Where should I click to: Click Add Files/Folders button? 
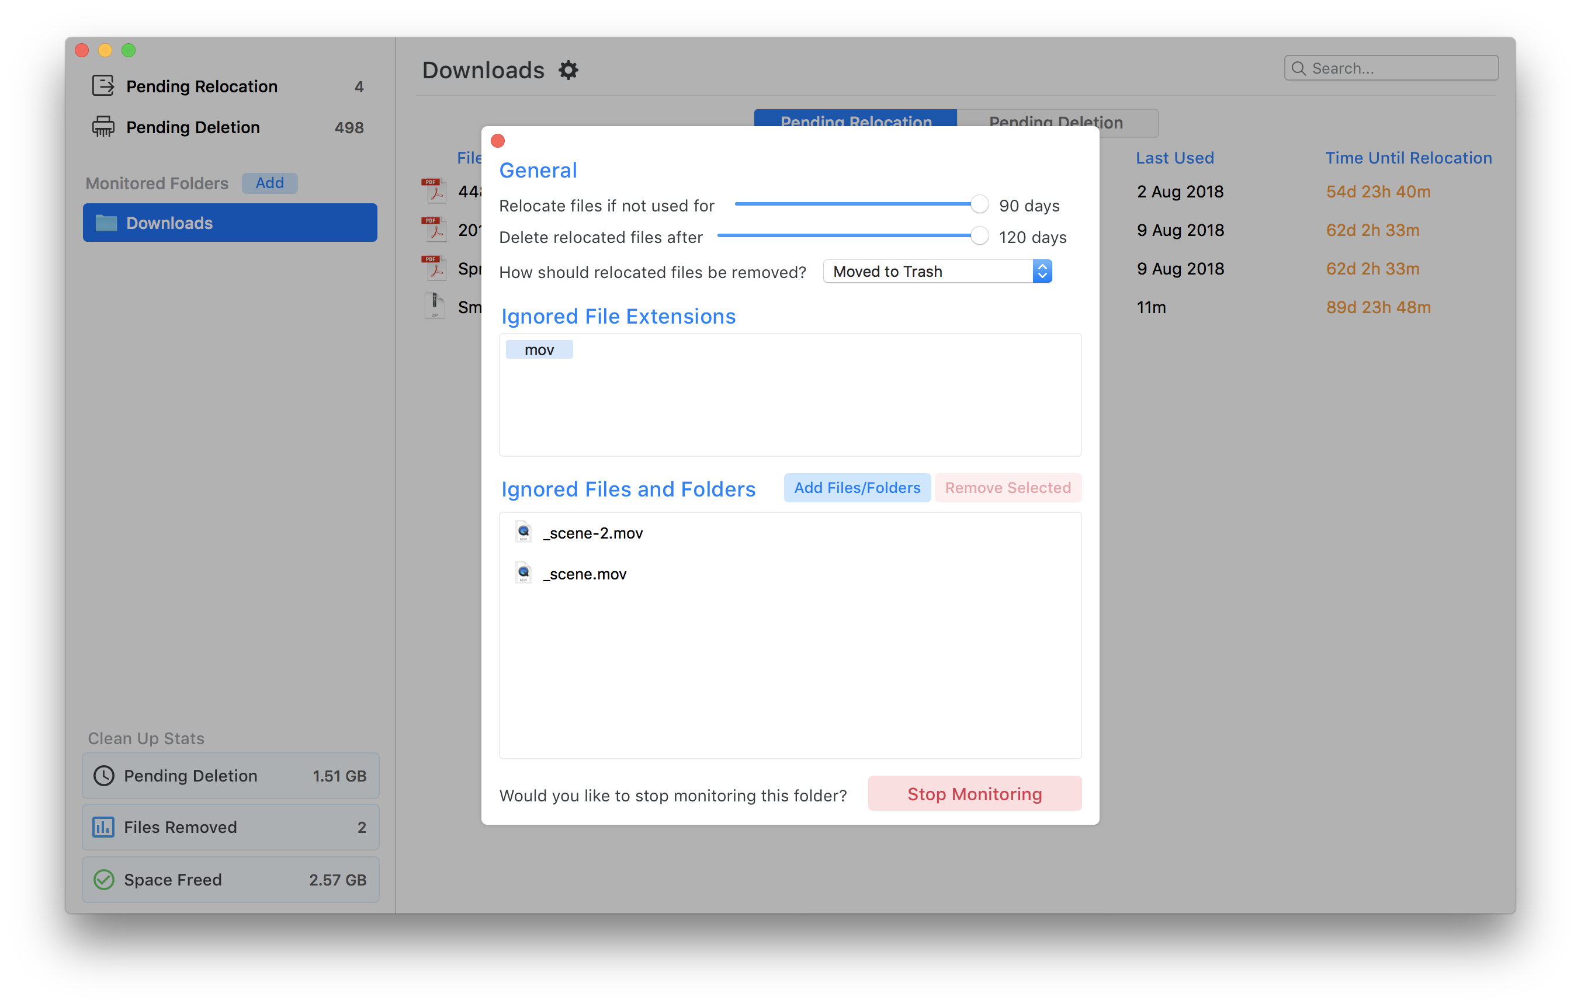tap(857, 488)
